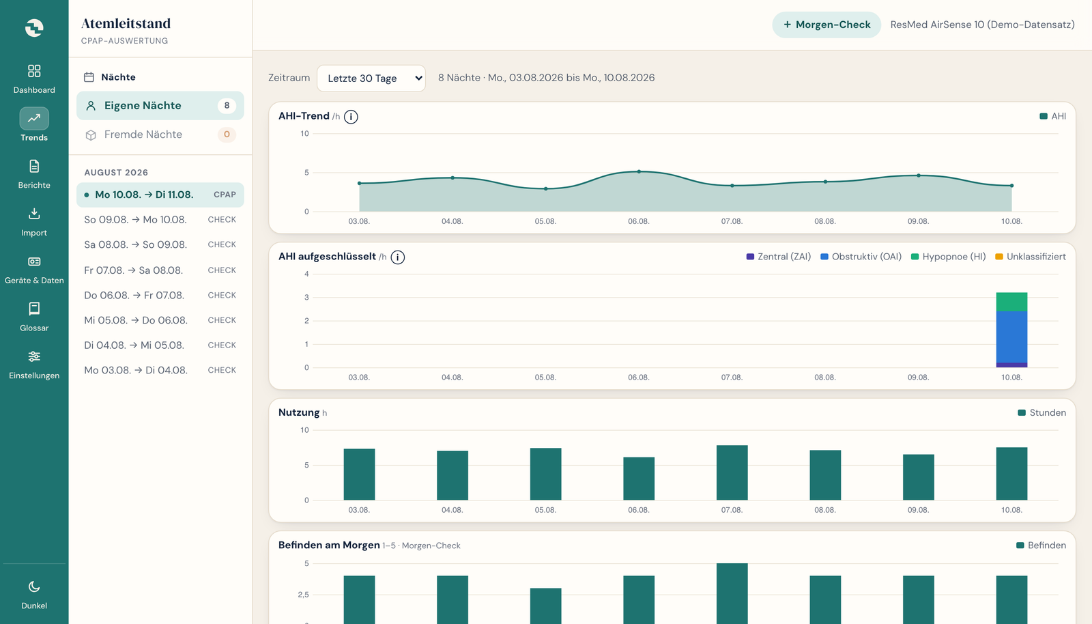Toggle Obstruktiv (OAI) legend entry
This screenshot has height=624, width=1092.
(861, 257)
